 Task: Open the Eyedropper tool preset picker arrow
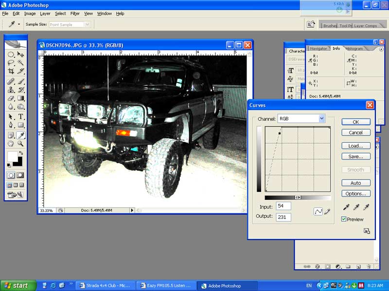click(x=19, y=24)
